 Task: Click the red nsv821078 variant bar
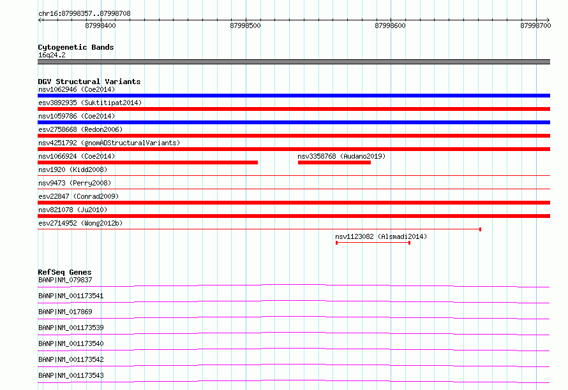(x=294, y=216)
